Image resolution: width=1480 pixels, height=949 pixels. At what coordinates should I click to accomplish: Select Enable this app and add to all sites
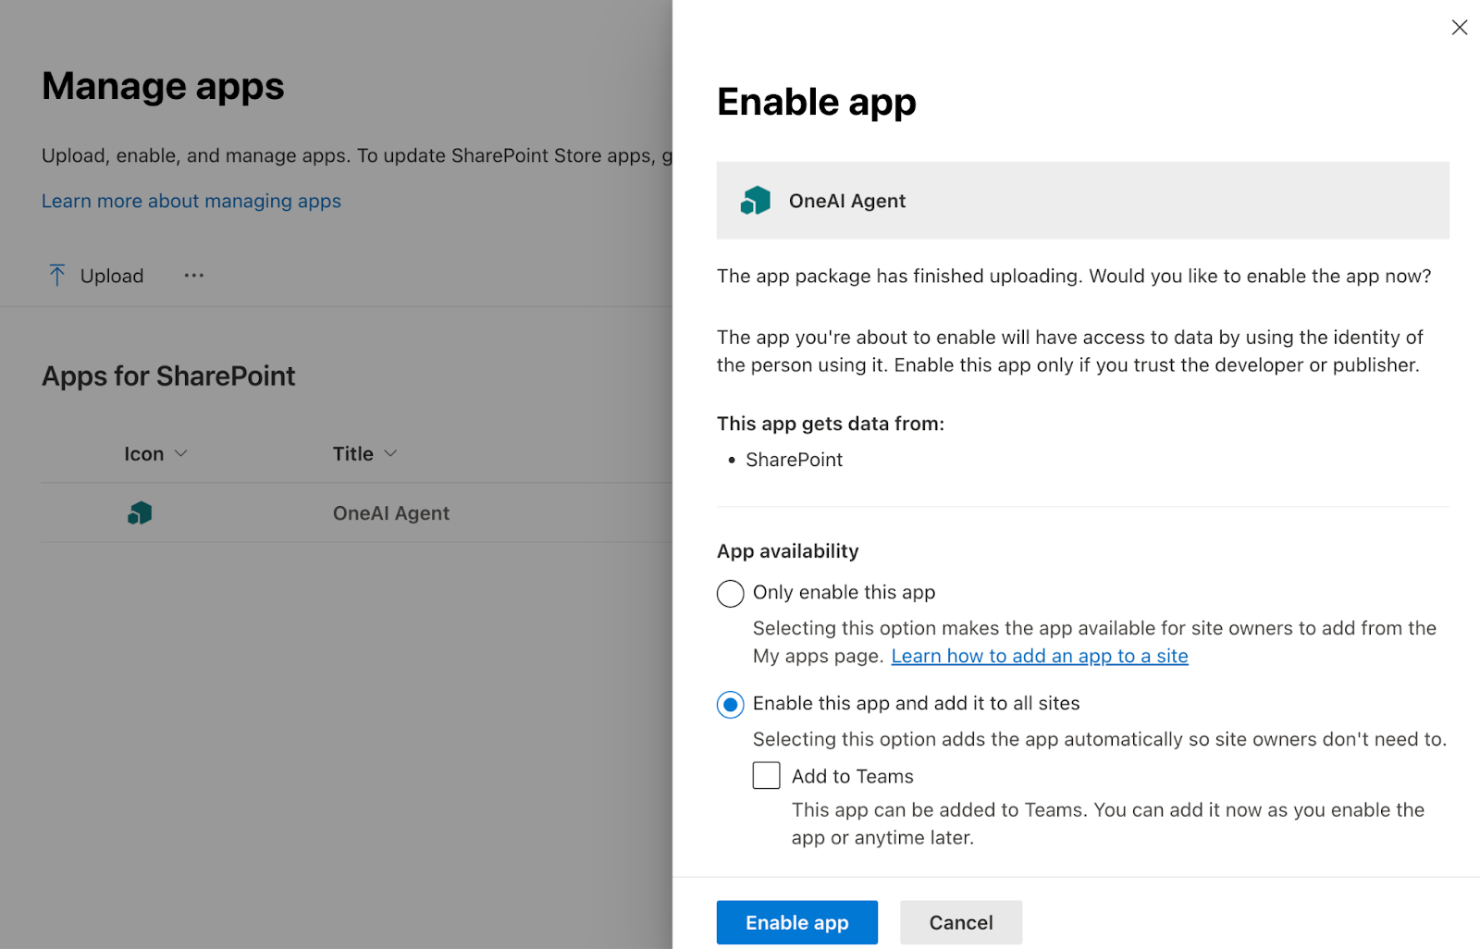(730, 704)
